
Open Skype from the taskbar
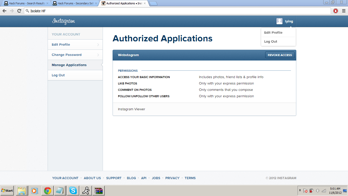click(x=73, y=191)
